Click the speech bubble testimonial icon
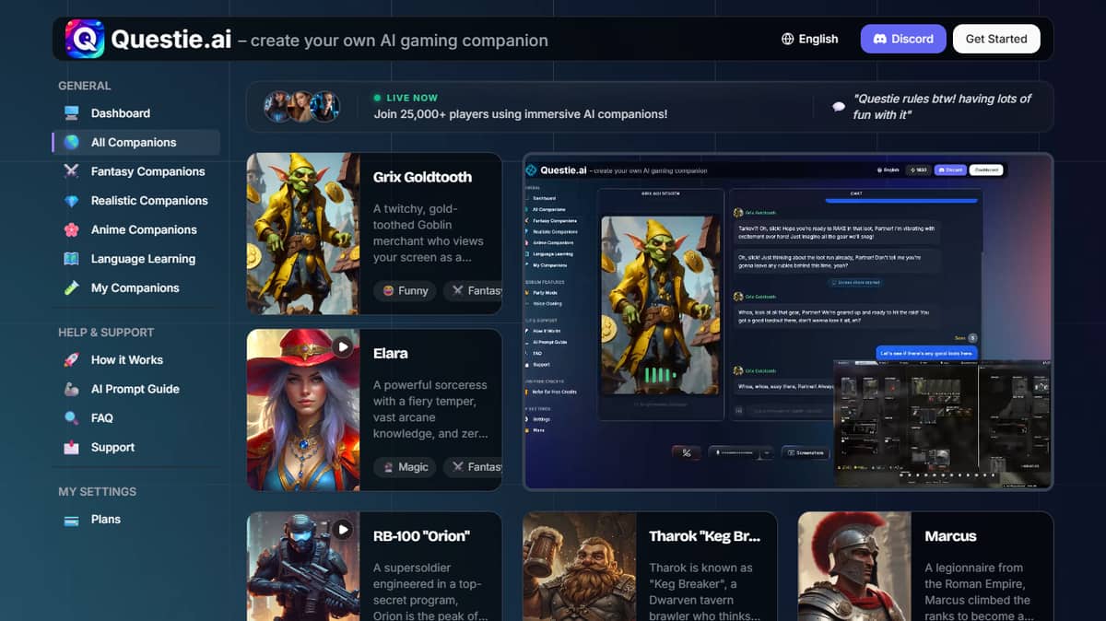 [839, 107]
